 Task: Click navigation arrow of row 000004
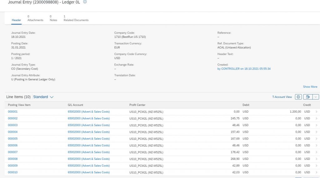(x=317, y=132)
